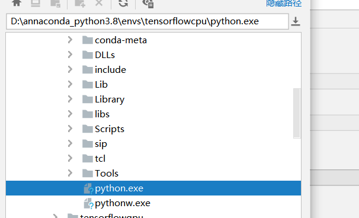The height and width of the screenshot is (218, 359).
Task: Click the Desktop directory toolbar icon
Action: 36,3
